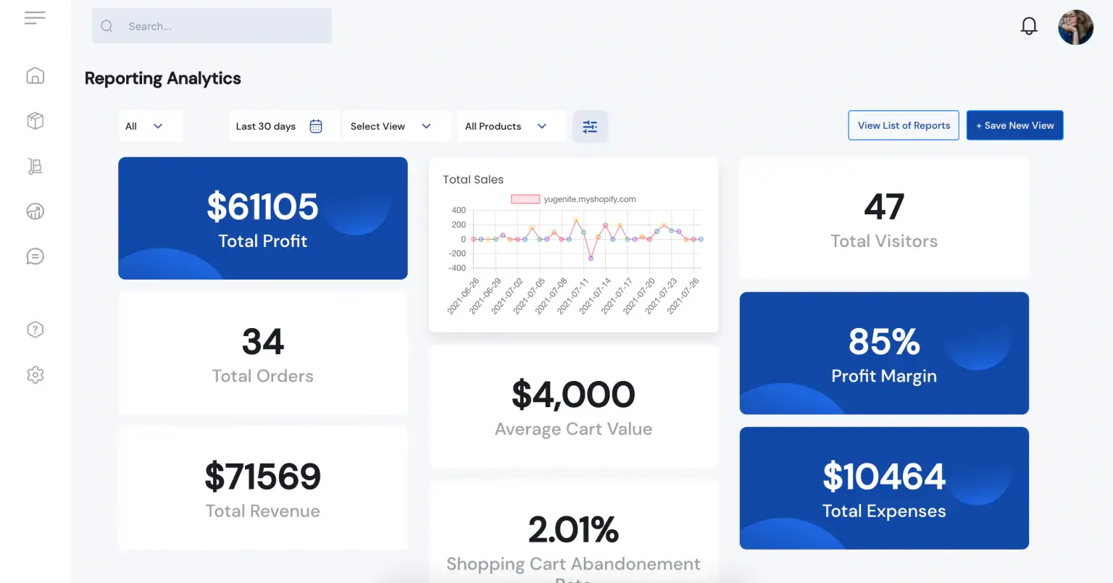Click the Total Sales chart title

[x=473, y=180]
